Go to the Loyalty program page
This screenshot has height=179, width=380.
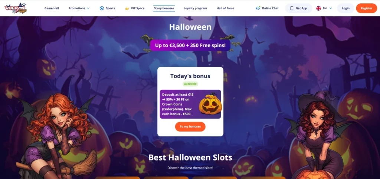coord(195,8)
